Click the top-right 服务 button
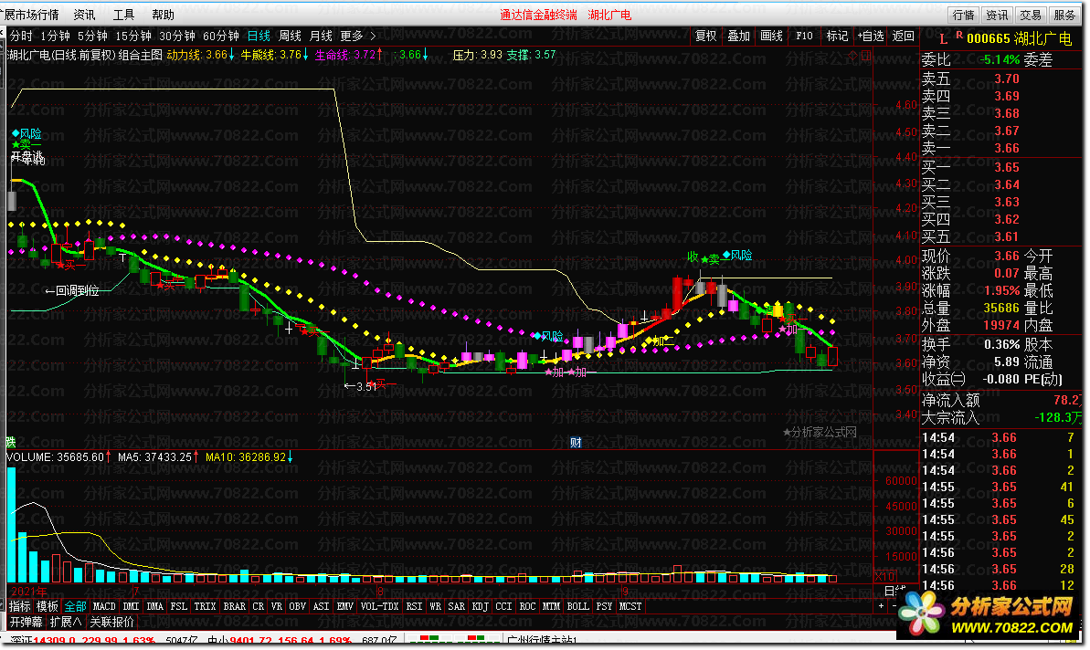The height and width of the screenshot is (650, 1090). coord(1064,16)
